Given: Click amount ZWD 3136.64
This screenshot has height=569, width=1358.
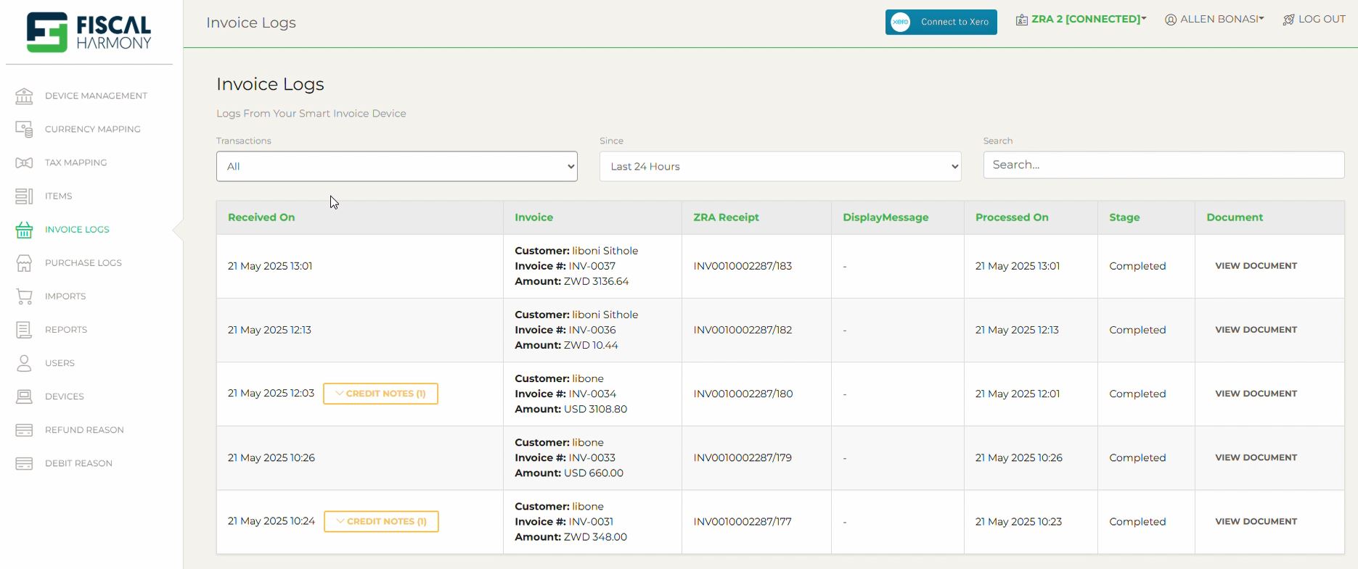Looking at the screenshot, I should 596,281.
